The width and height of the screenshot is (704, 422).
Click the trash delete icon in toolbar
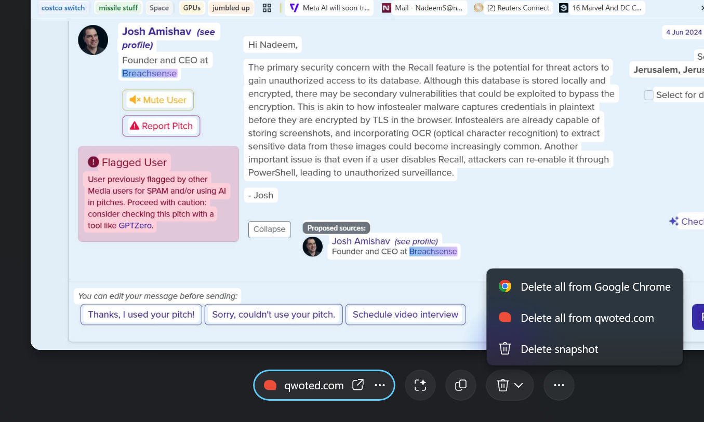(502, 385)
